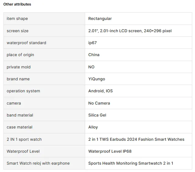Image resolution: width=195 pixels, height=172 pixels.
Task: Click the 'YiQungo' brand name value
Action: [96, 79]
